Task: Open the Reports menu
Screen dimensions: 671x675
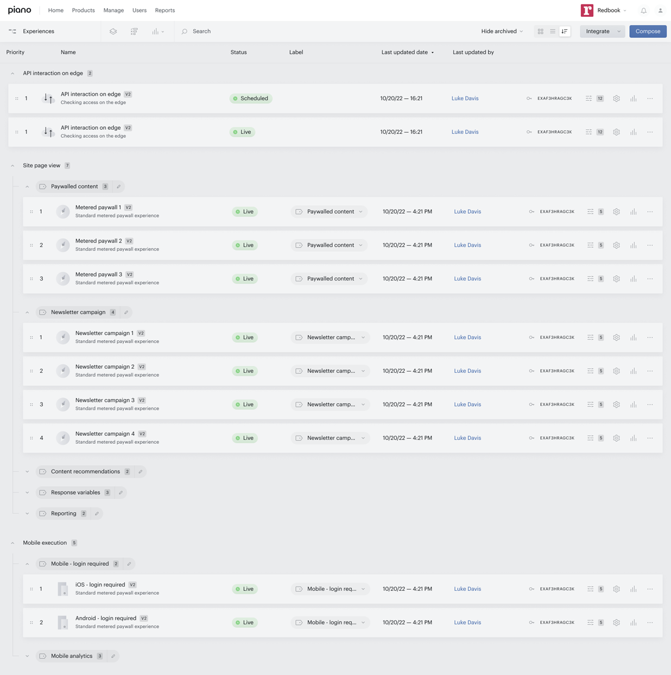Action: pyautogui.click(x=165, y=10)
